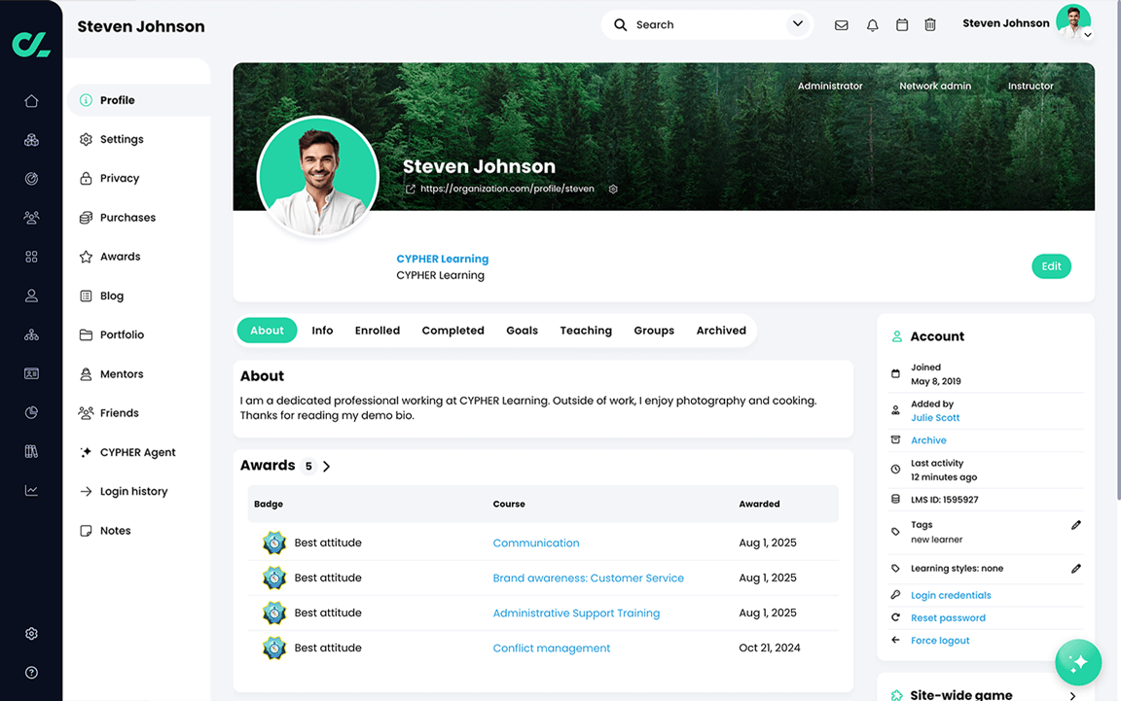Open Julie Scott's profile link
This screenshot has height=701, width=1121.
click(x=935, y=418)
